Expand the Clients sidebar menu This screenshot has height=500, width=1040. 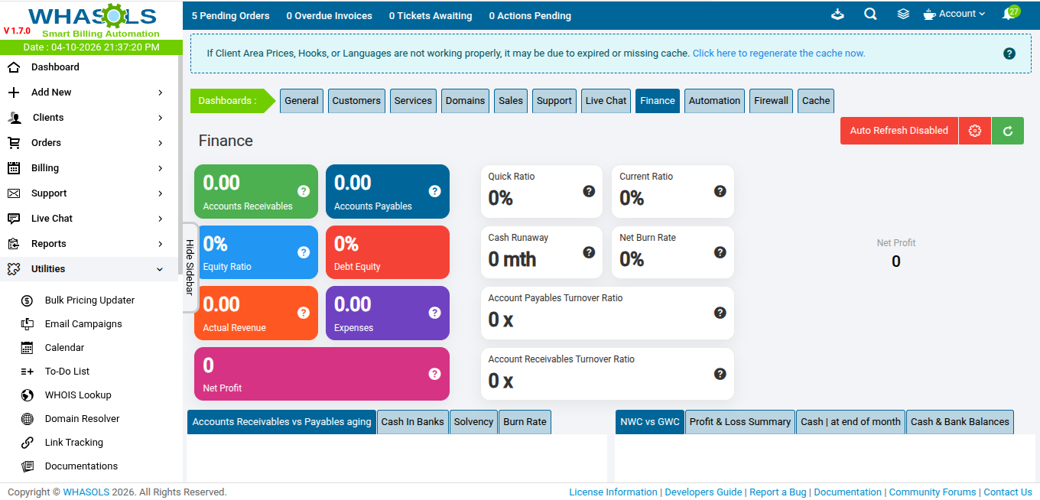pos(86,118)
